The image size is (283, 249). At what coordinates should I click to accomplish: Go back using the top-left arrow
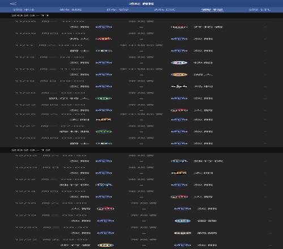coord(13,3)
